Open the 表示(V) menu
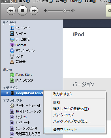The width and height of the screenshot is (111, 138). coord(61,1)
